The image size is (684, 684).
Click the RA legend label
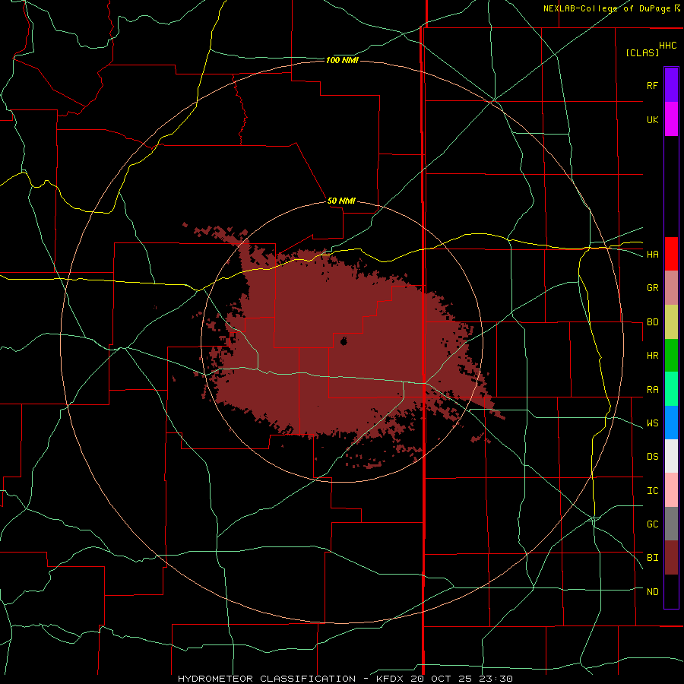652,390
